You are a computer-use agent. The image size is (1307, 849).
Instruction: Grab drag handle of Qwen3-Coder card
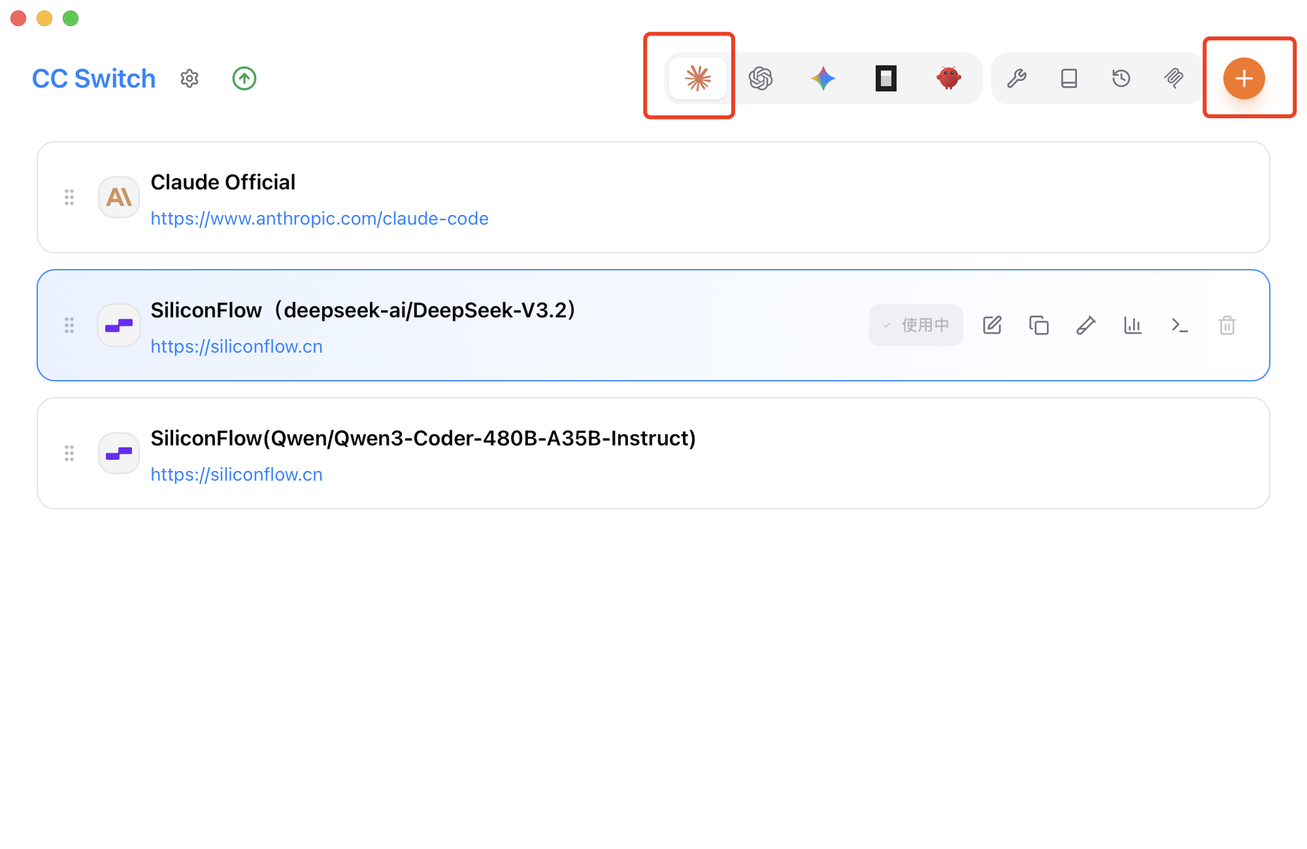(69, 453)
